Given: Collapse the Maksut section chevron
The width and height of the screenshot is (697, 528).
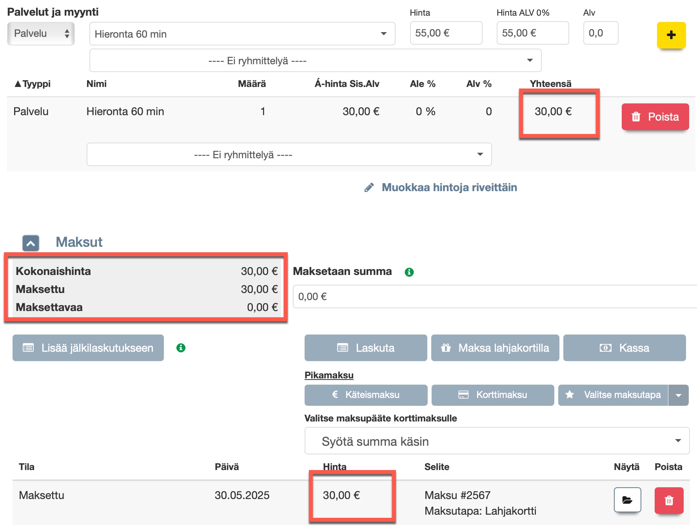Looking at the screenshot, I should (x=31, y=243).
